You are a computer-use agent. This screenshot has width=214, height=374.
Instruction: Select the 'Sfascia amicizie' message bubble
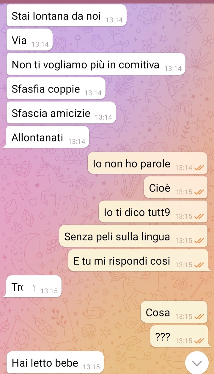pos(61,113)
